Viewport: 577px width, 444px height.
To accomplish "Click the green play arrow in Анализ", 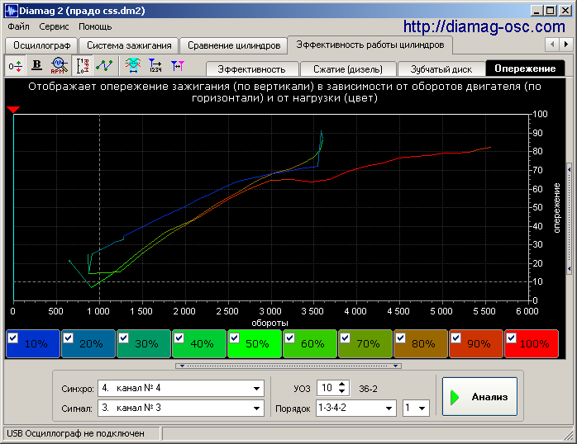I will click(455, 397).
